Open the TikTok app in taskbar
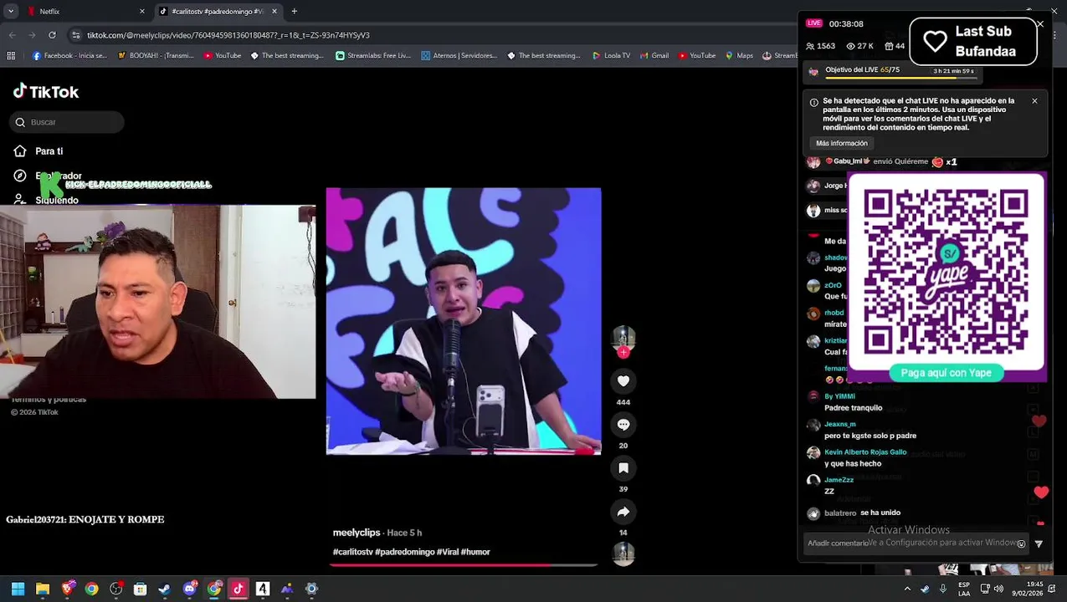Image resolution: width=1067 pixels, height=602 pixels. pyautogui.click(x=238, y=589)
